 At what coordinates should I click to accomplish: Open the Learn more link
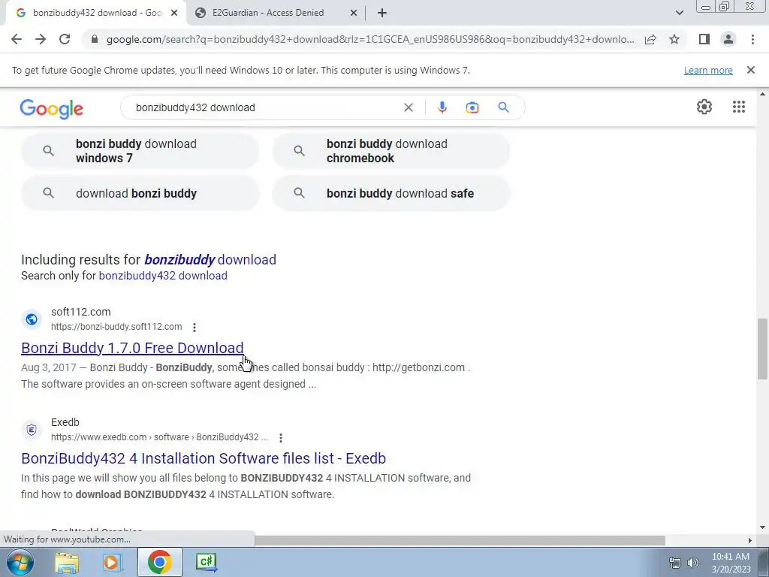(708, 70)
